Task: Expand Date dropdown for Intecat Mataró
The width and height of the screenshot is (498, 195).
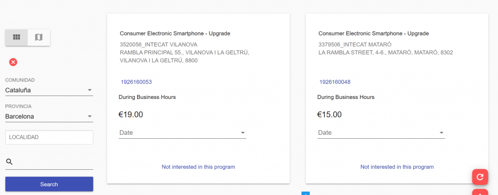Action: coord(381,132)
